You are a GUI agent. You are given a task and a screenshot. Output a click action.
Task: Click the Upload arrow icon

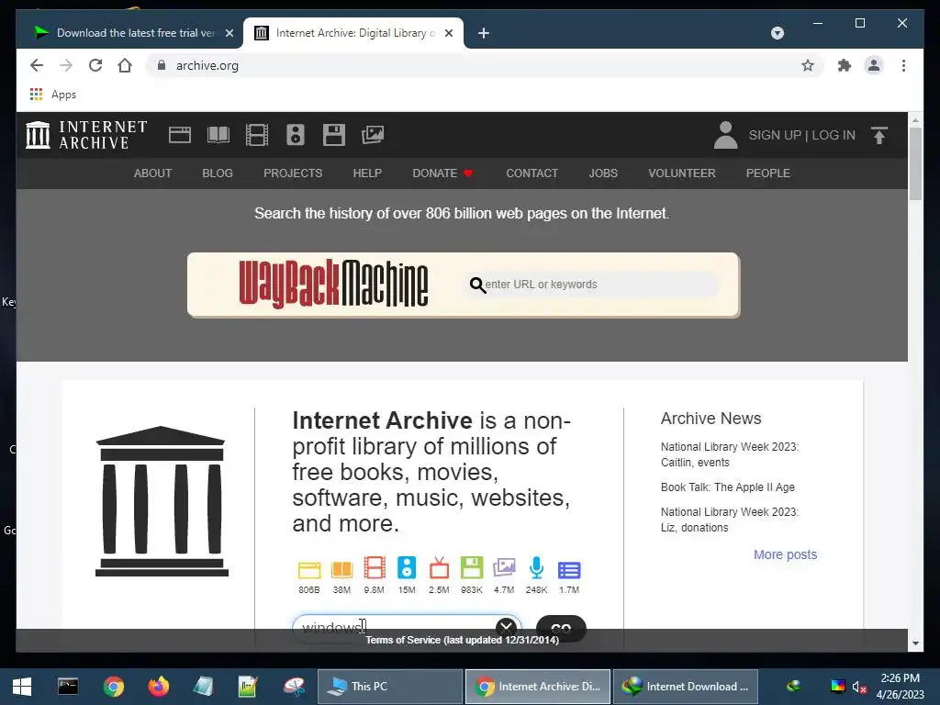coord(879,135)
